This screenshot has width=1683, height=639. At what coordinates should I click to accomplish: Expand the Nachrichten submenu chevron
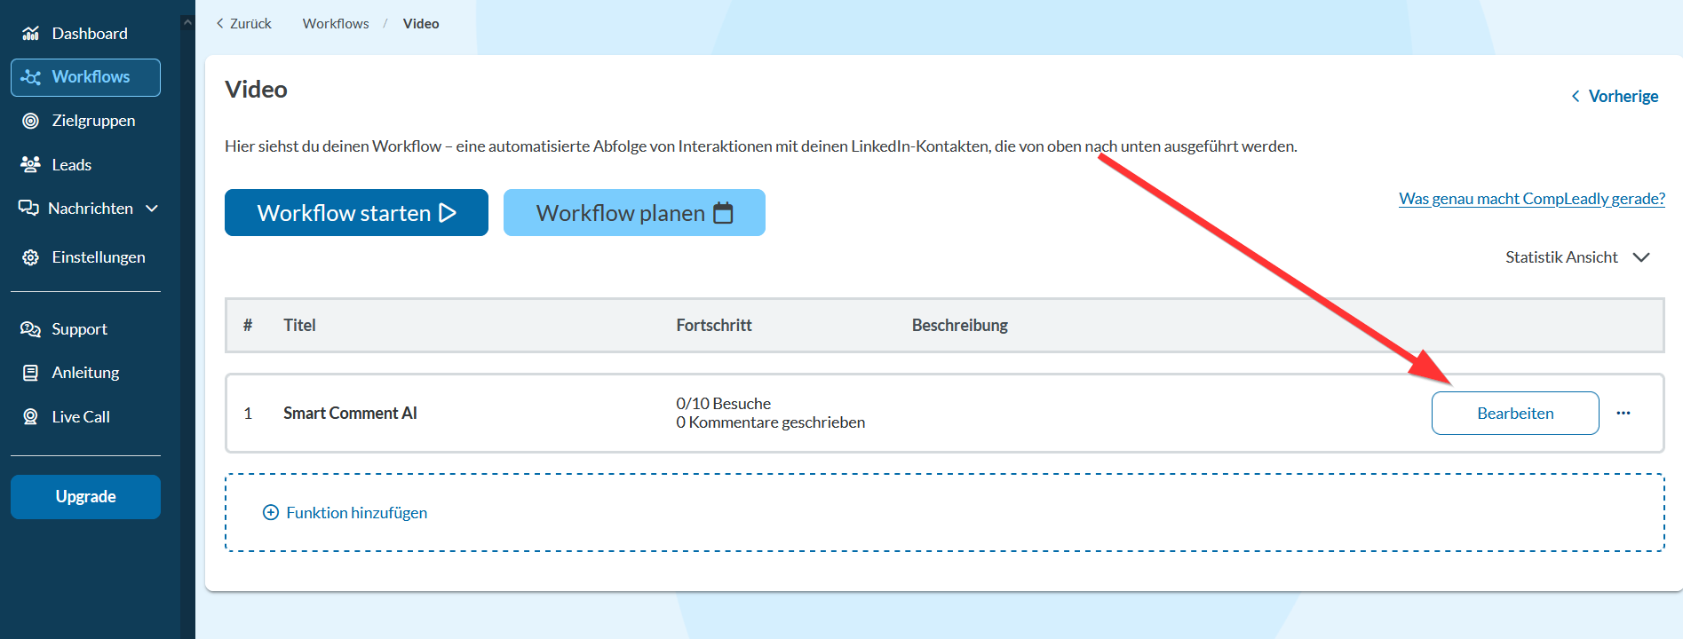click(152, 209)
